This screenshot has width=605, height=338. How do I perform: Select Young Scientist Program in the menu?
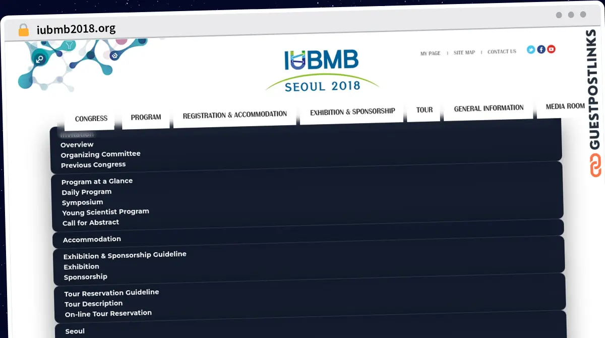pyautogui.click(x=105, y=211)
